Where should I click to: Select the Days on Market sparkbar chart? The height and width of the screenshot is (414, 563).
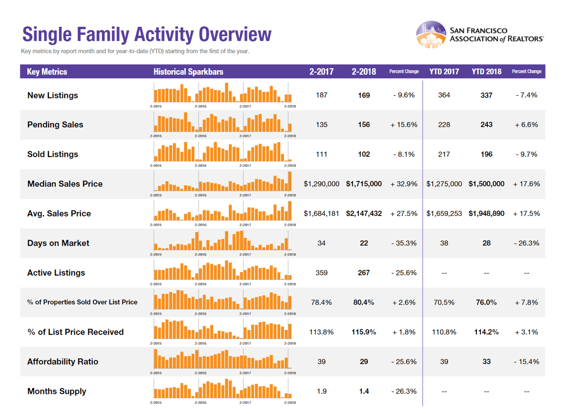pos(223,241)
